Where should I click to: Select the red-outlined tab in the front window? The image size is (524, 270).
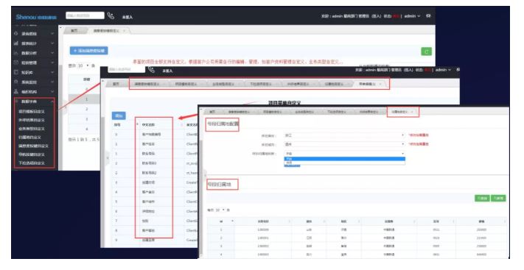pyautogui.click(x=402, y=112)
